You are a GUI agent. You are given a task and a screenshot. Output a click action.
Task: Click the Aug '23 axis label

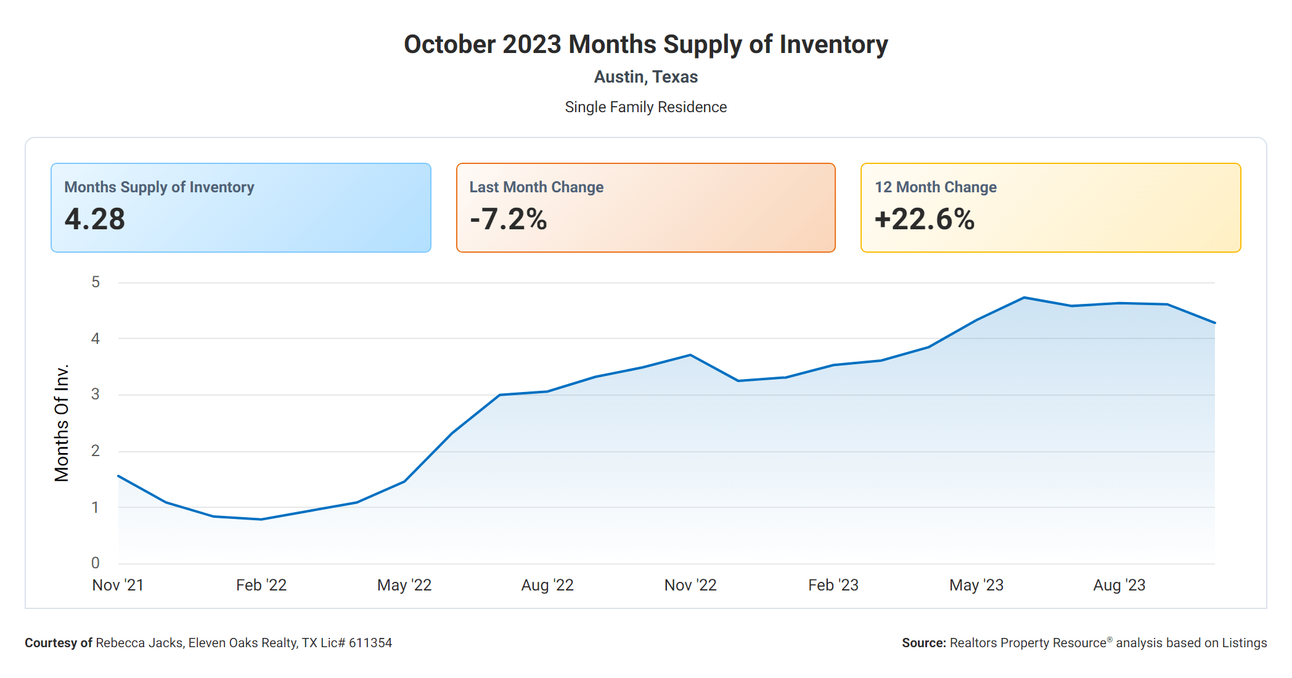pyautogui.click(x=1119, y=585)
